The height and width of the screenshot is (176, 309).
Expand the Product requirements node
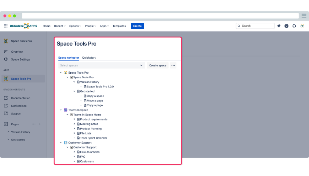[x=74, y=119]
